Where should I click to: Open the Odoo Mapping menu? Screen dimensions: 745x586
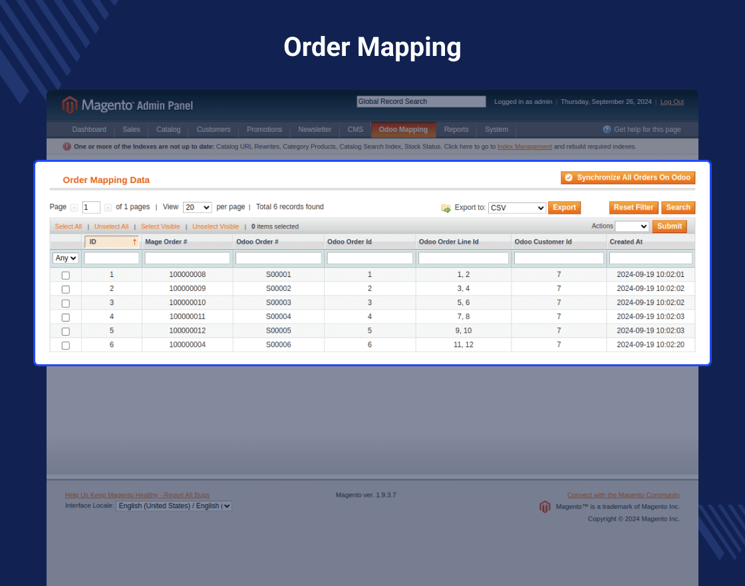[403, 129]
